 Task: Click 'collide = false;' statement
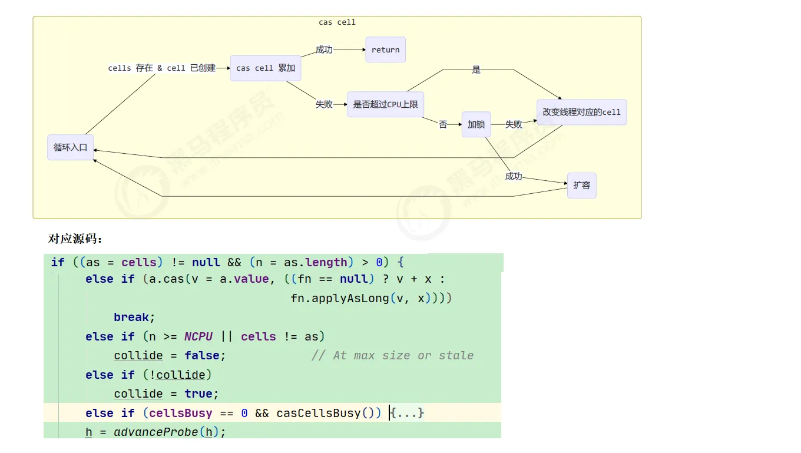[170, 356]
